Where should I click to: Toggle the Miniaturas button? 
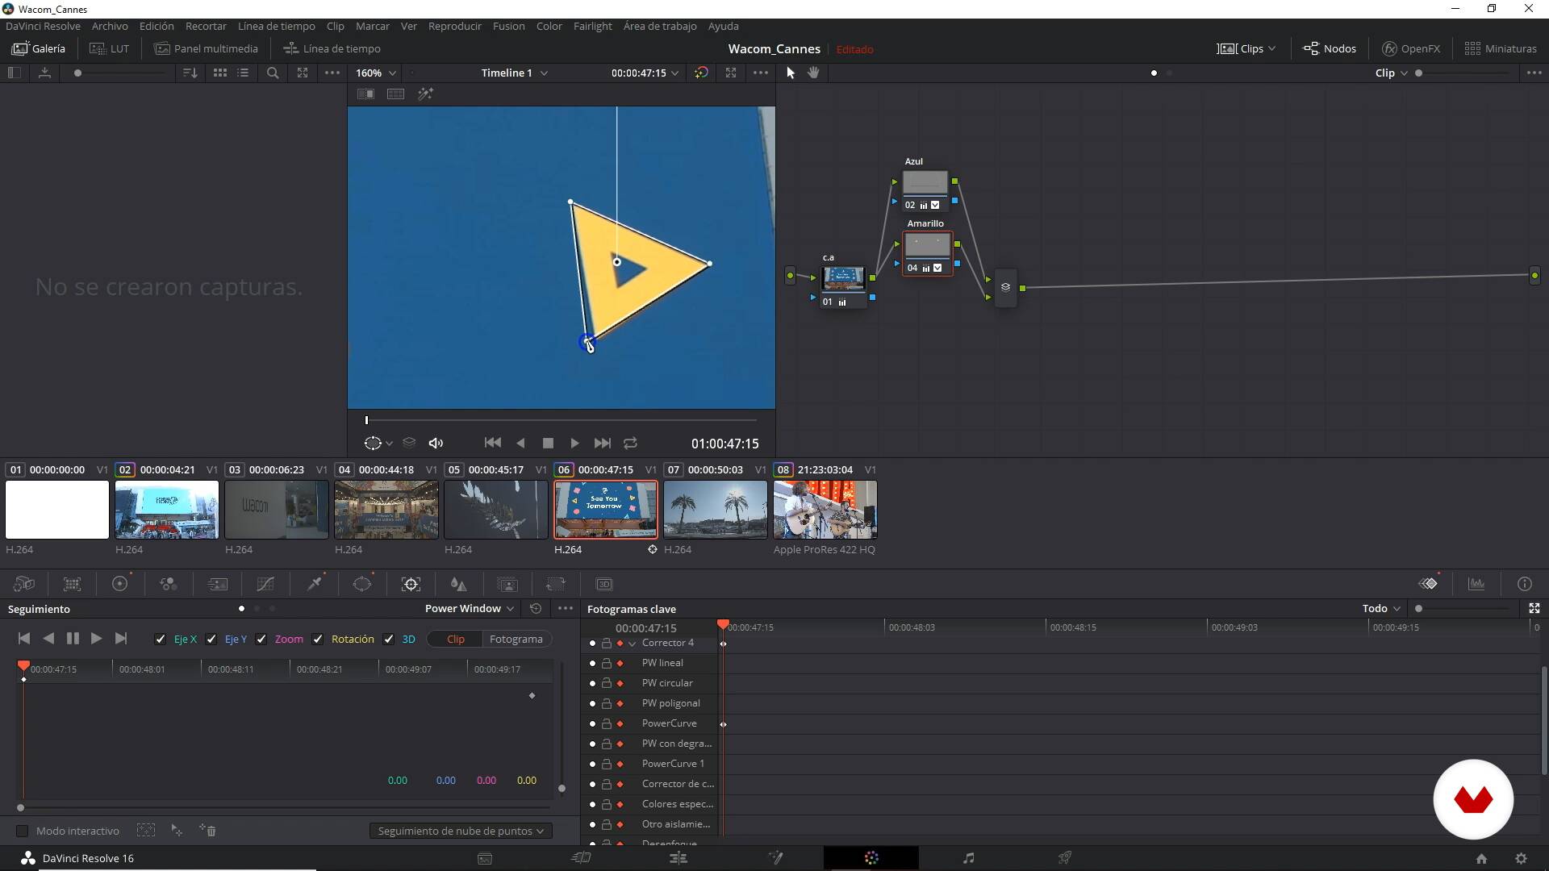[x=1501, y=48]
